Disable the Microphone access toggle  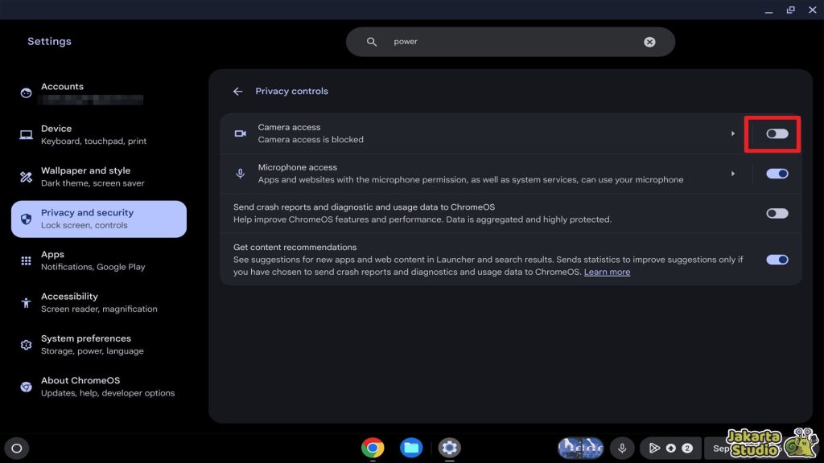(777, 173)
